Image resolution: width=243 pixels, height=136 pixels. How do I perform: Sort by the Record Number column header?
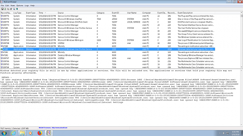coord(6,13)
